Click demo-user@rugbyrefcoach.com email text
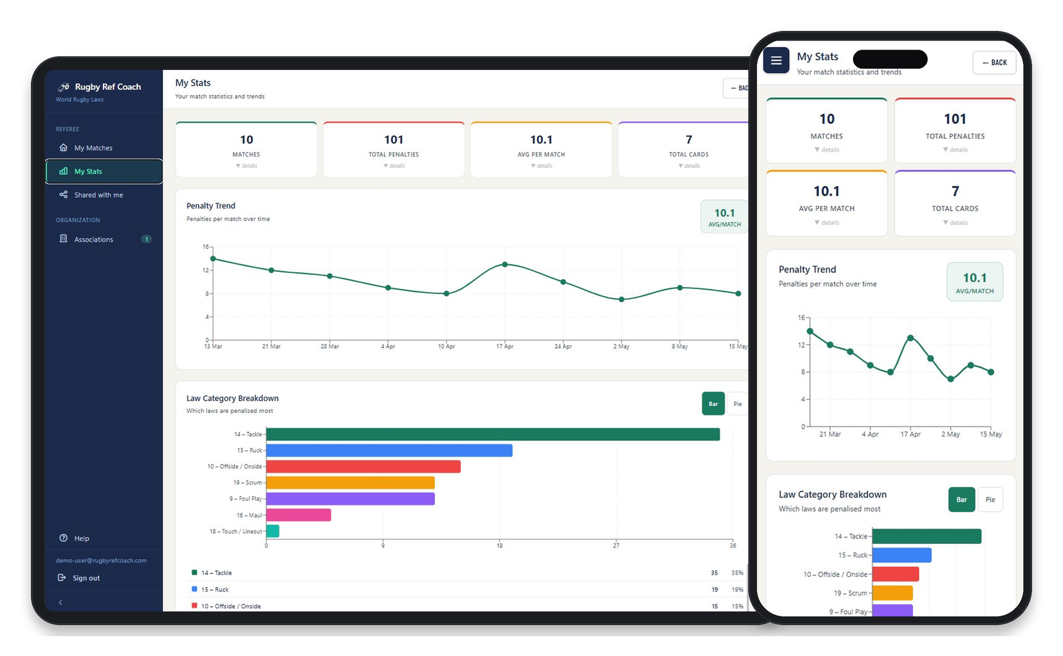Screen dimensions: 1063x656 click(101, 561)
